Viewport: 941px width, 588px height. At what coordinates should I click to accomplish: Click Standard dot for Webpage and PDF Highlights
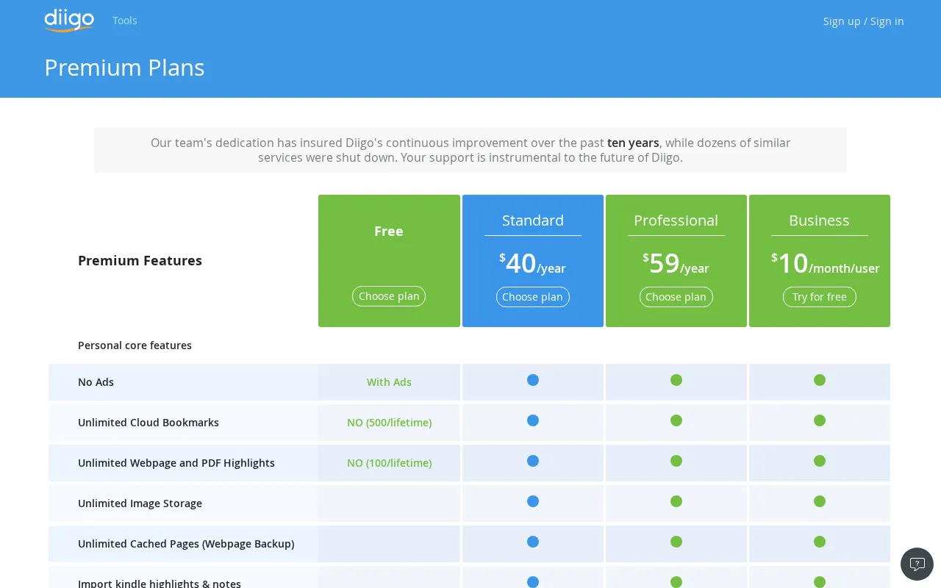533,461
